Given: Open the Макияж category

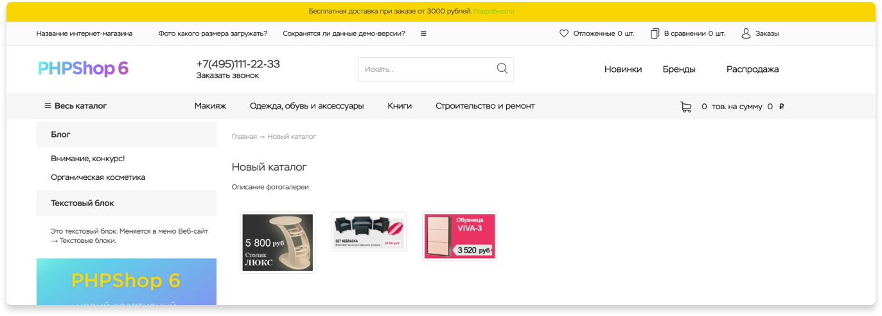Looking at the screenshot, I should point(210,106).
